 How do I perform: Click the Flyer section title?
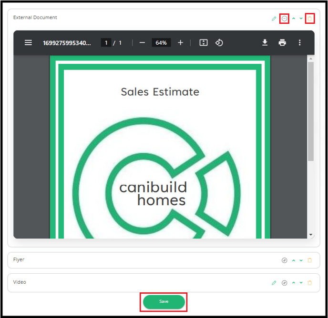tap(19, 259)
